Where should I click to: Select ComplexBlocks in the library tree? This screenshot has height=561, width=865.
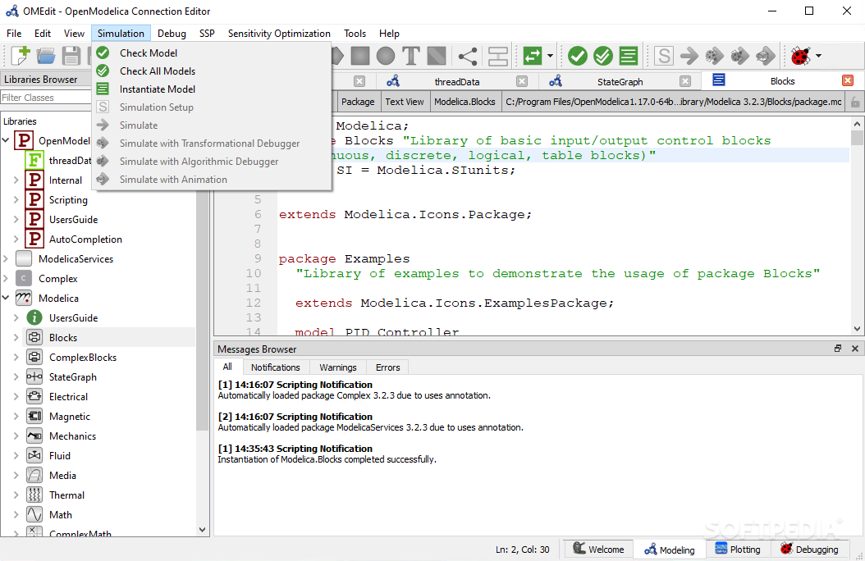83,358
